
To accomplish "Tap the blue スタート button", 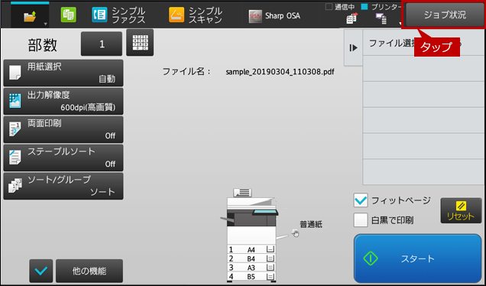I will 417,258.
